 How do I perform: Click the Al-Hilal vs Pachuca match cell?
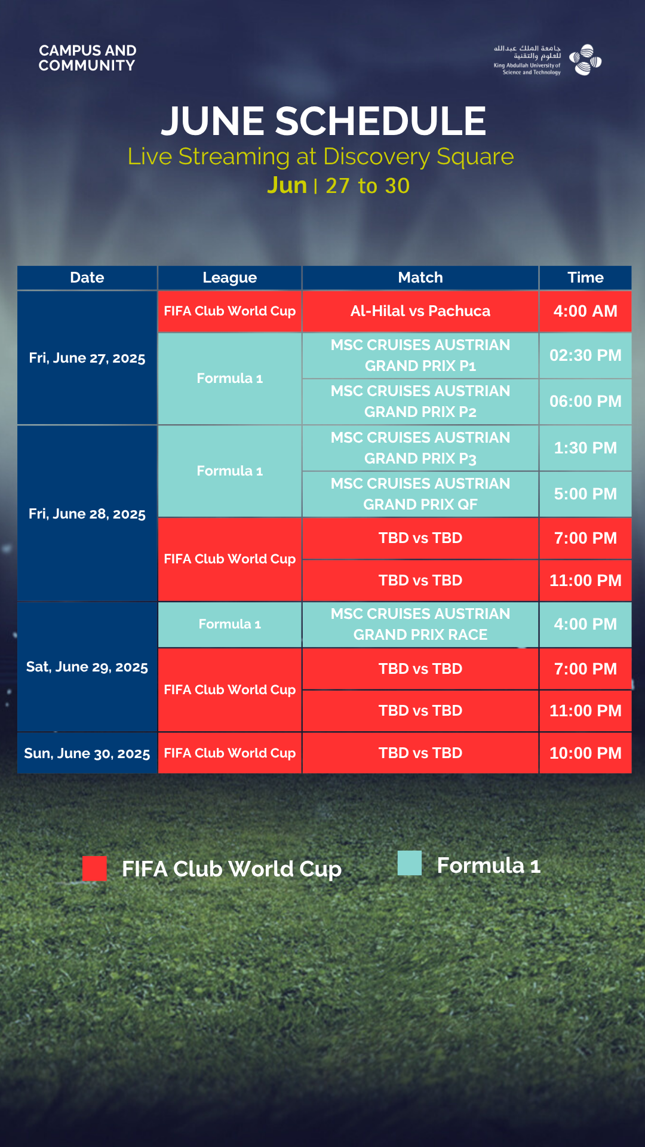point(420,311)
